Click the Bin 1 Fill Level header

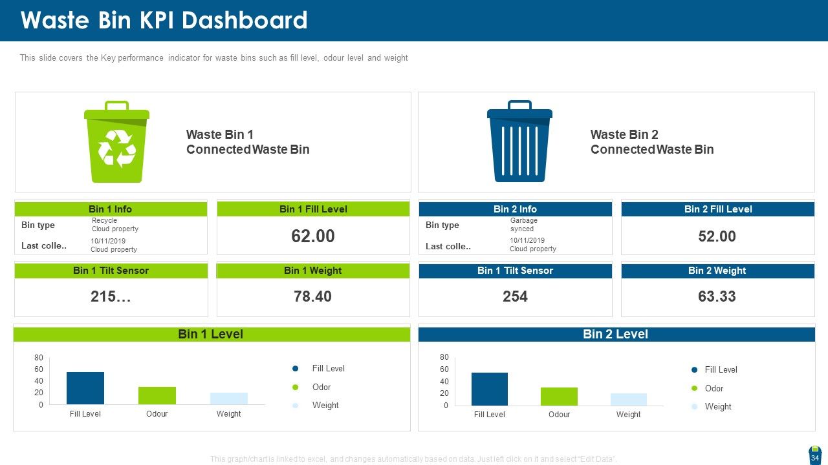313,209
